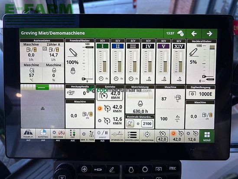Tap Maschine engine load 0 % reading

[x=54, y=73]
